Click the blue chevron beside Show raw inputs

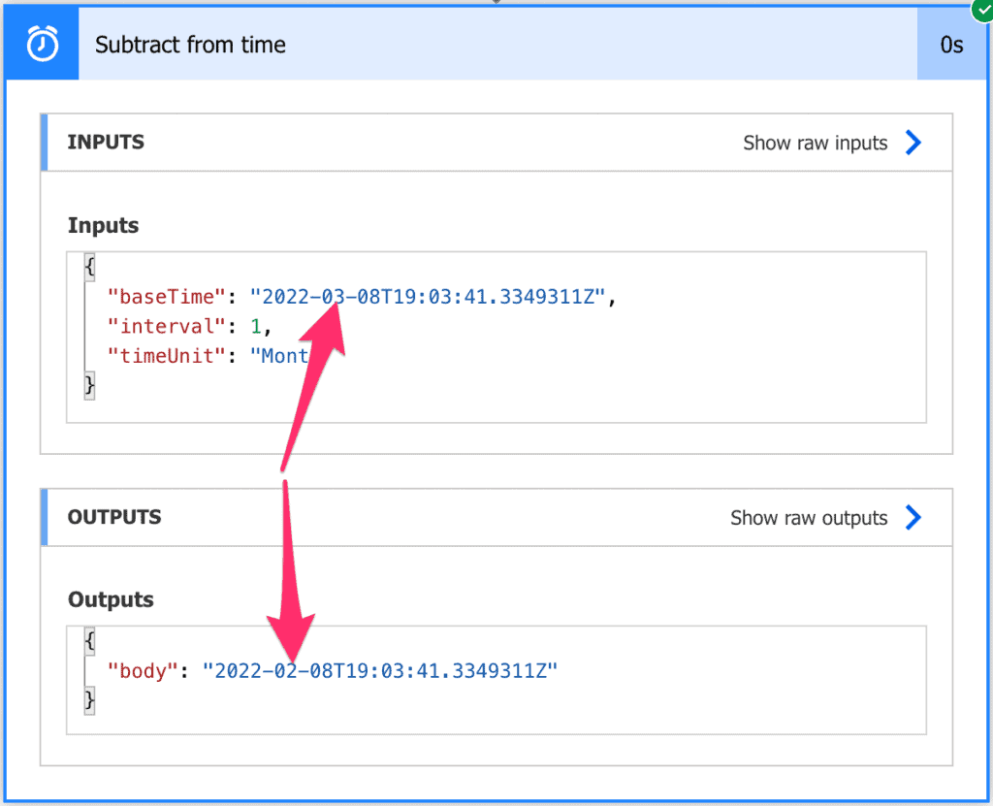pyautogui.click(x=913, y=143)
